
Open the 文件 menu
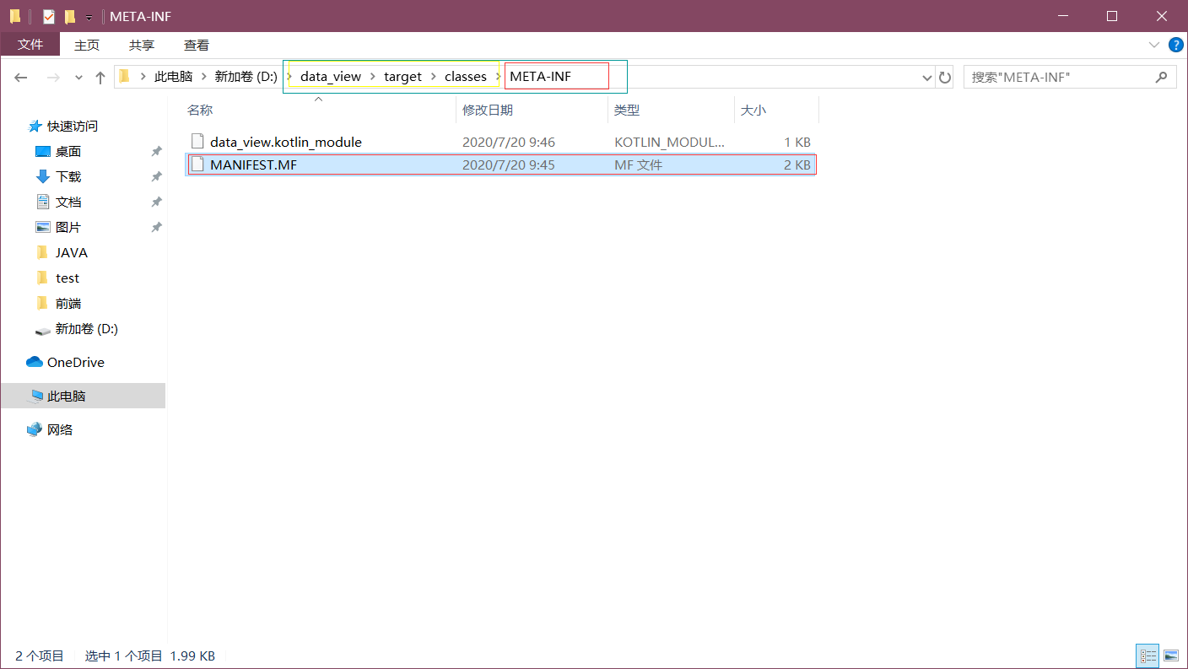click(30, 45)
